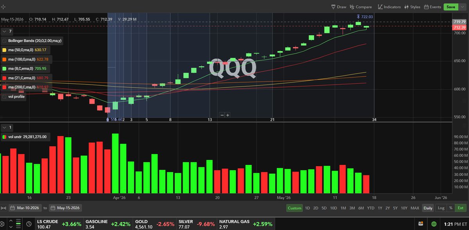Image resolution: width=469 pixels, height=230 pixels.
Task: Click green swatch of ema 8
Action: [x=4, y=68]
